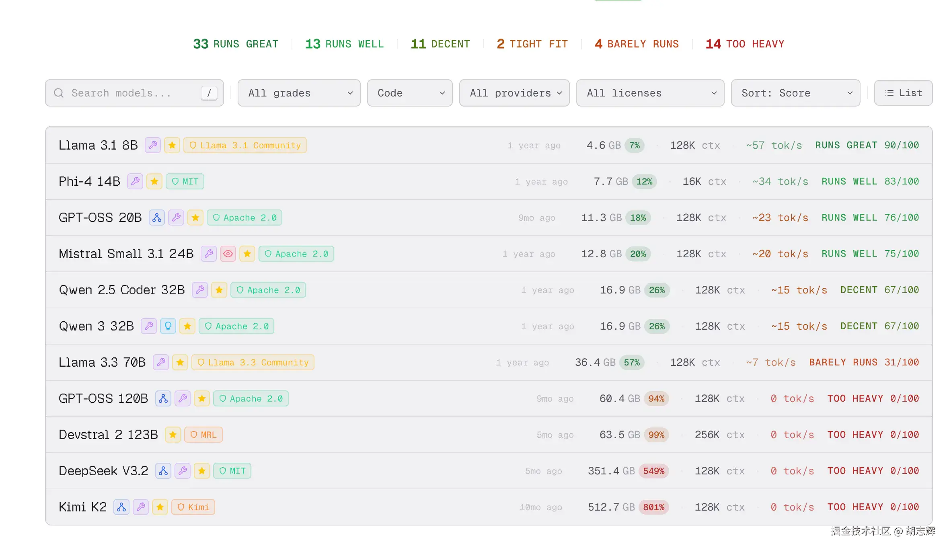
Task: Expand the All licenses dropdown
Action: pyautogui.click(x=650, y=93)
